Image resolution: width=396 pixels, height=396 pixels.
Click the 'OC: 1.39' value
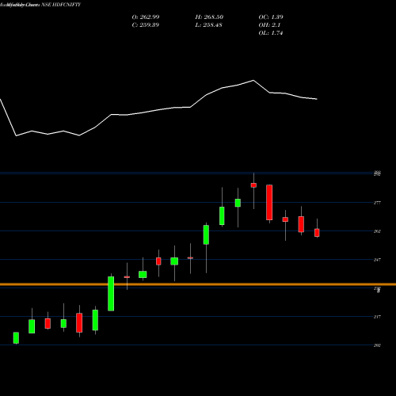pyautogui.click(x=271, y=17)
